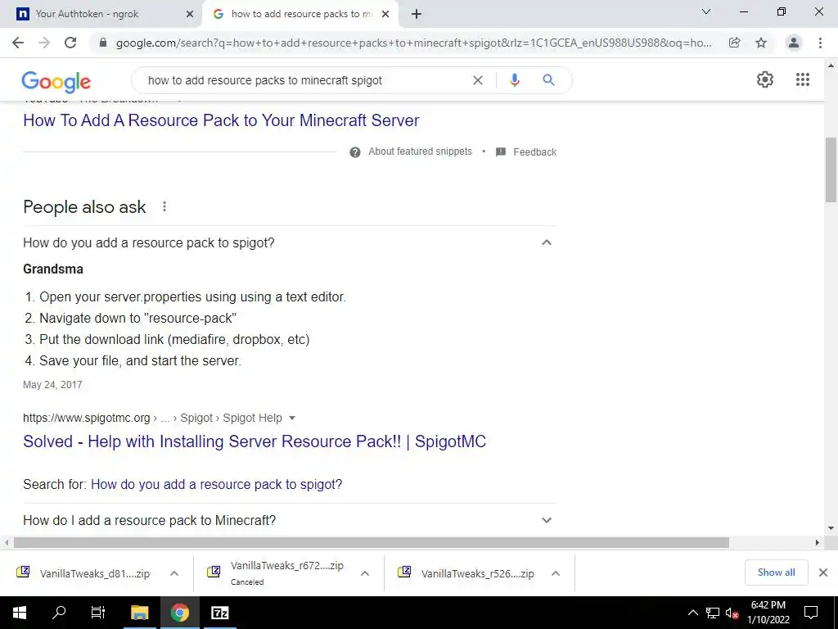
Task: Open the notification center
Action: tap(811, 613)
